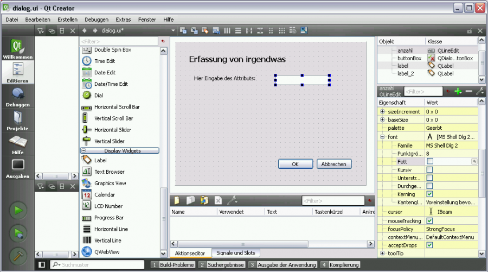
Task: Click green plus icon in property editor
Action: point(458,92)
